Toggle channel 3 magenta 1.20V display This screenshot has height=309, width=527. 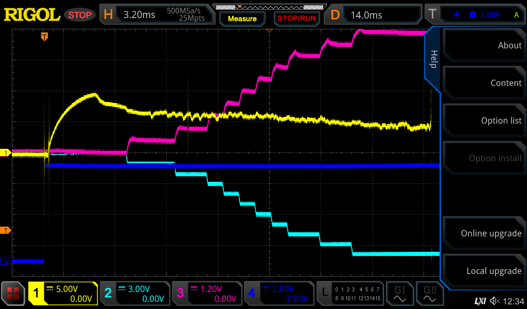click(206, 294)
